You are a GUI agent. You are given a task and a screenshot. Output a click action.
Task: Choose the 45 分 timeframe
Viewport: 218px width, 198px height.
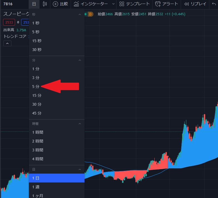[57, 113]
